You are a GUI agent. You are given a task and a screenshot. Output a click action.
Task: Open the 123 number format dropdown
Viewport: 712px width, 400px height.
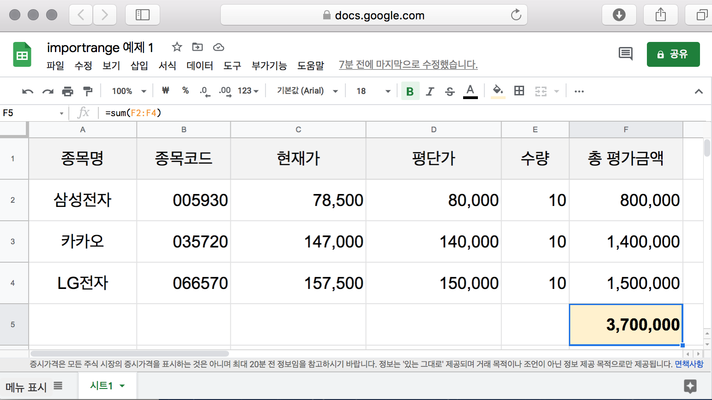[x=248, y=91]
